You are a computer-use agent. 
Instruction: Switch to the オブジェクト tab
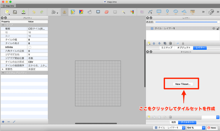tap(184, 48)
